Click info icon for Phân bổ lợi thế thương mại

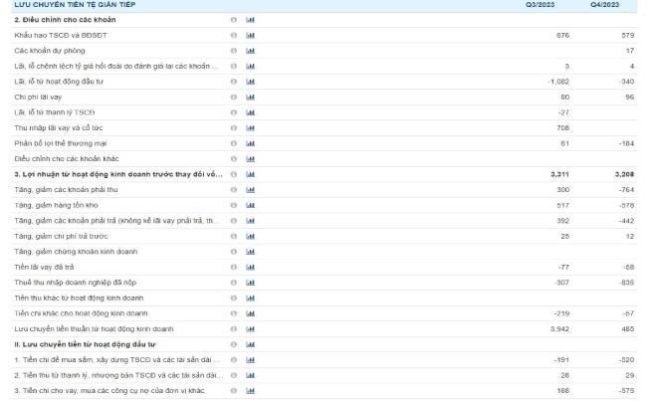tap(233, 142)
